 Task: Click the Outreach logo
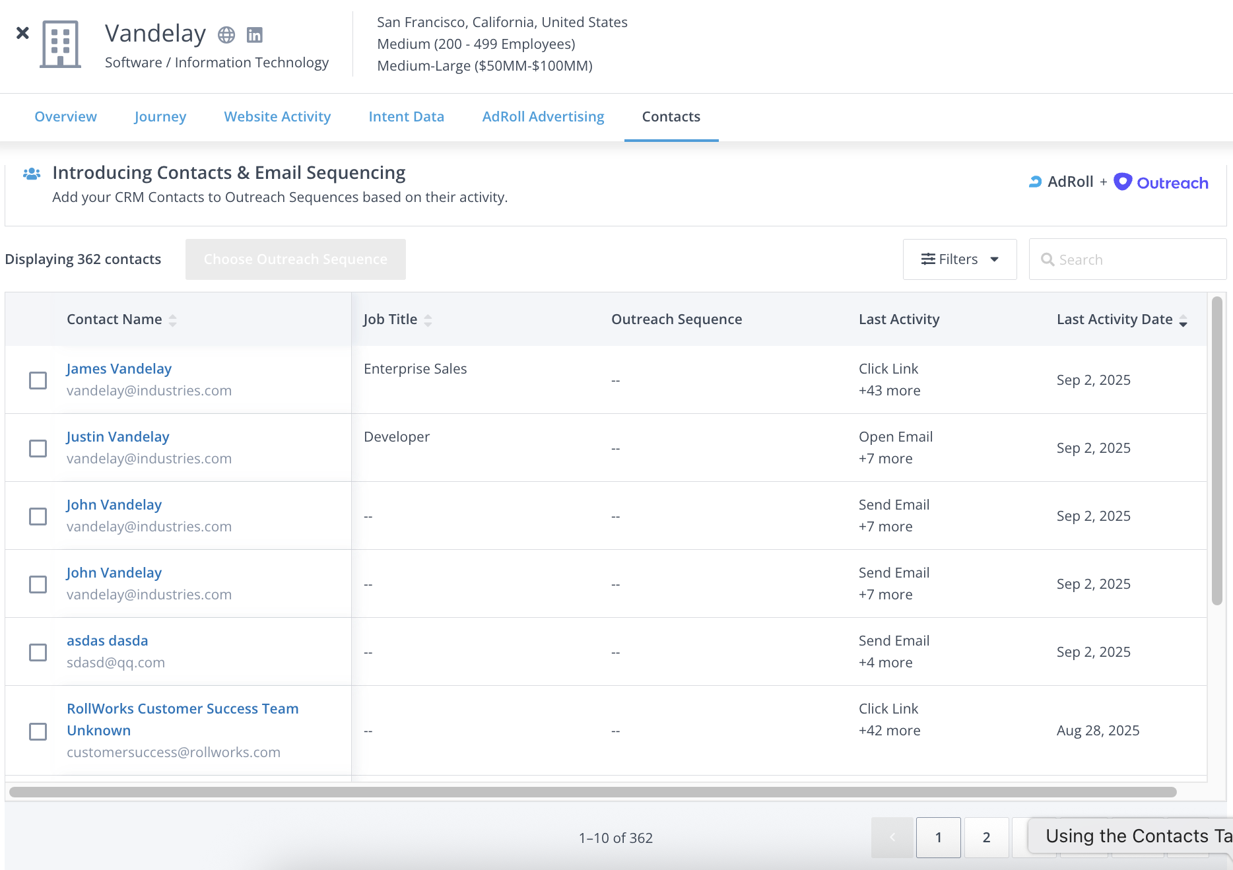1161,183
